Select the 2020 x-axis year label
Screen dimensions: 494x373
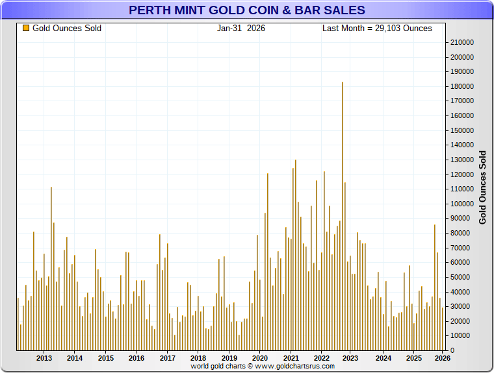point(259,358)
